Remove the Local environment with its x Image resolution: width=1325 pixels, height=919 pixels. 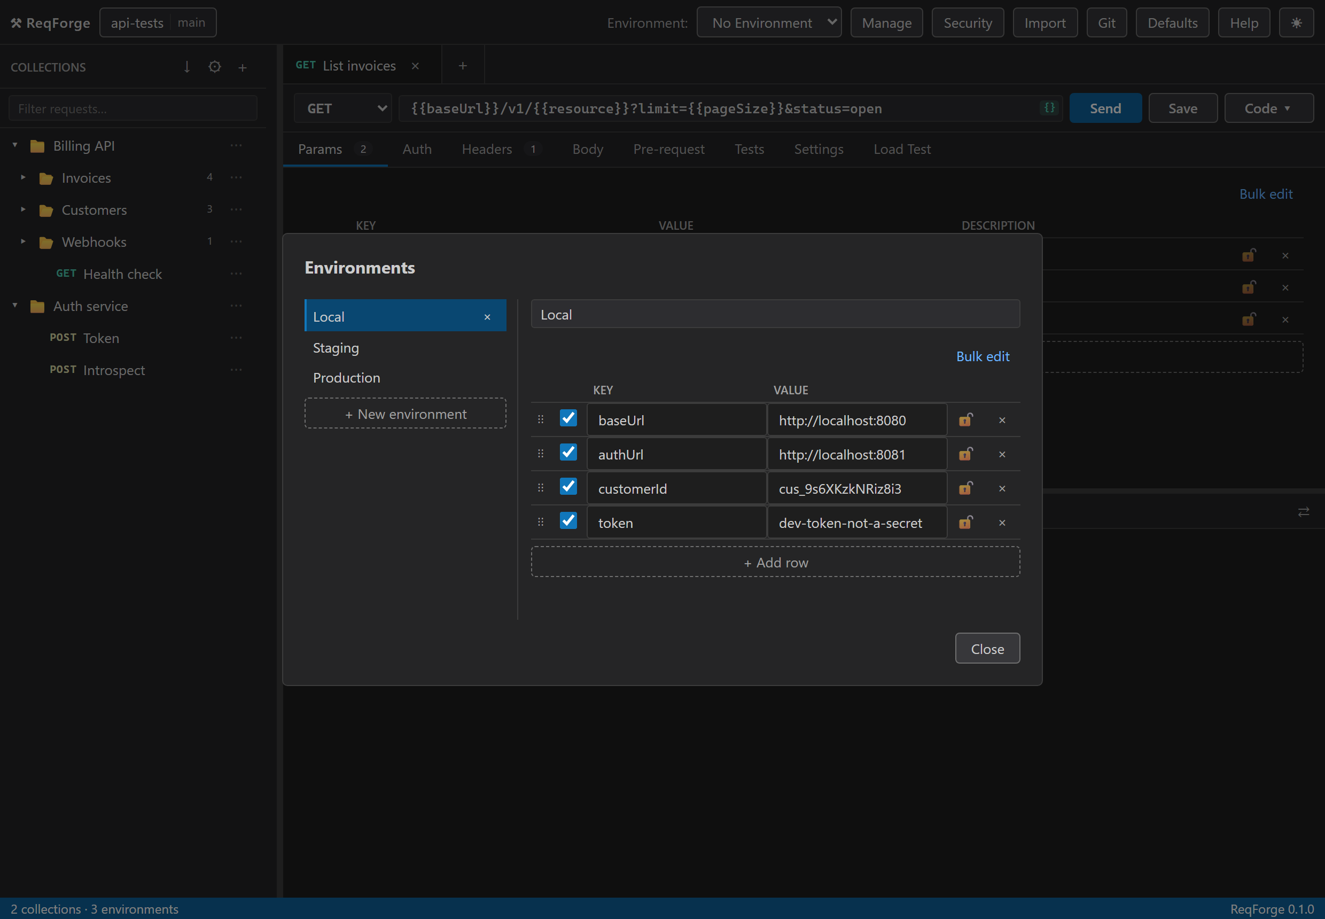487,317
